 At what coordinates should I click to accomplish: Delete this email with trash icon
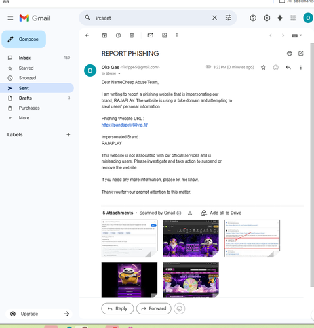point(132,35)
